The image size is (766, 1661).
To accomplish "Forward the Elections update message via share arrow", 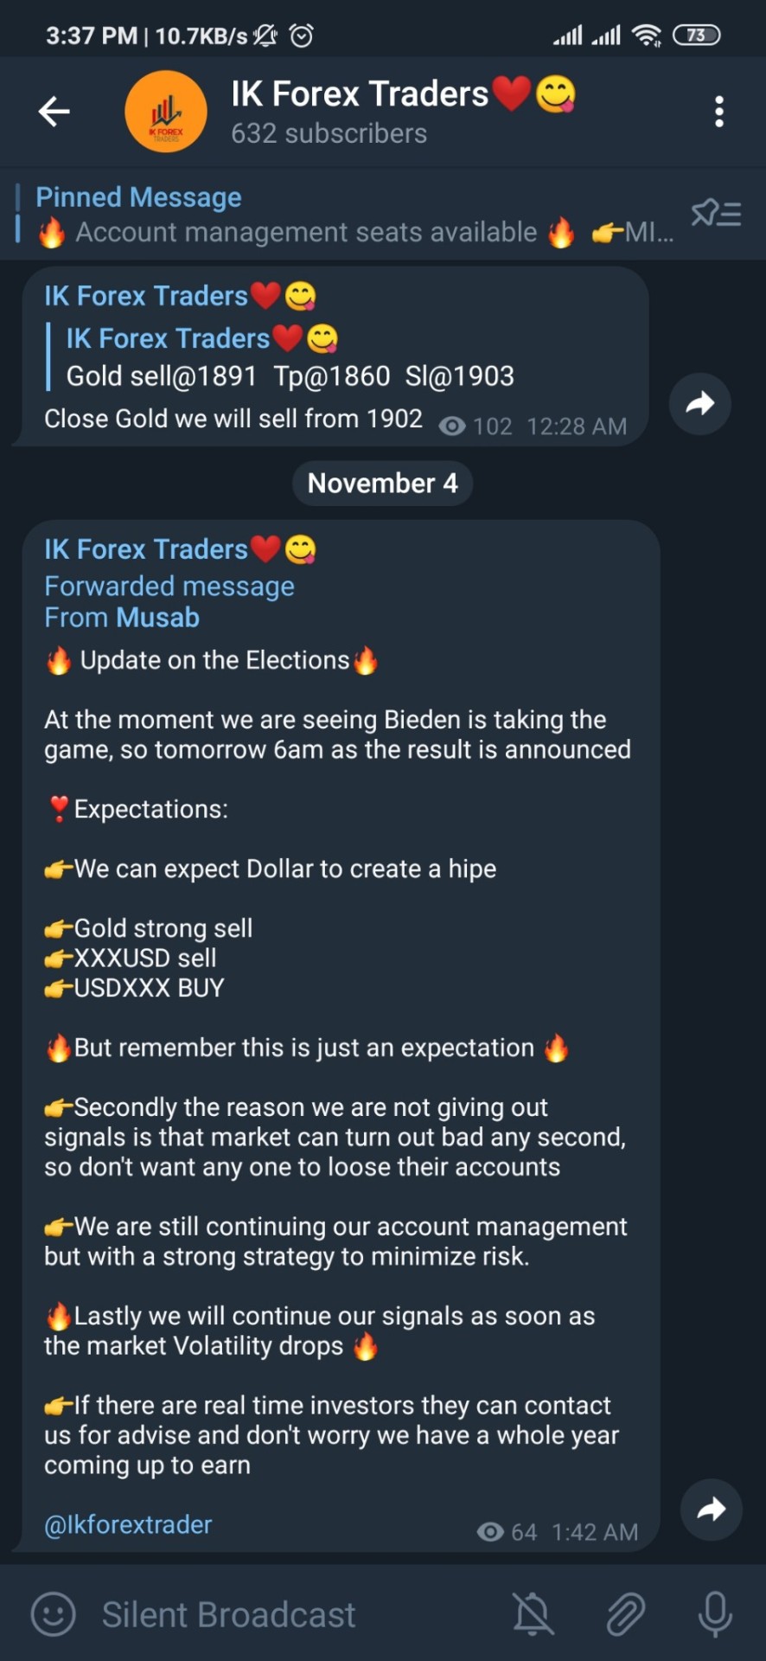I will (x=711, y=1510).
